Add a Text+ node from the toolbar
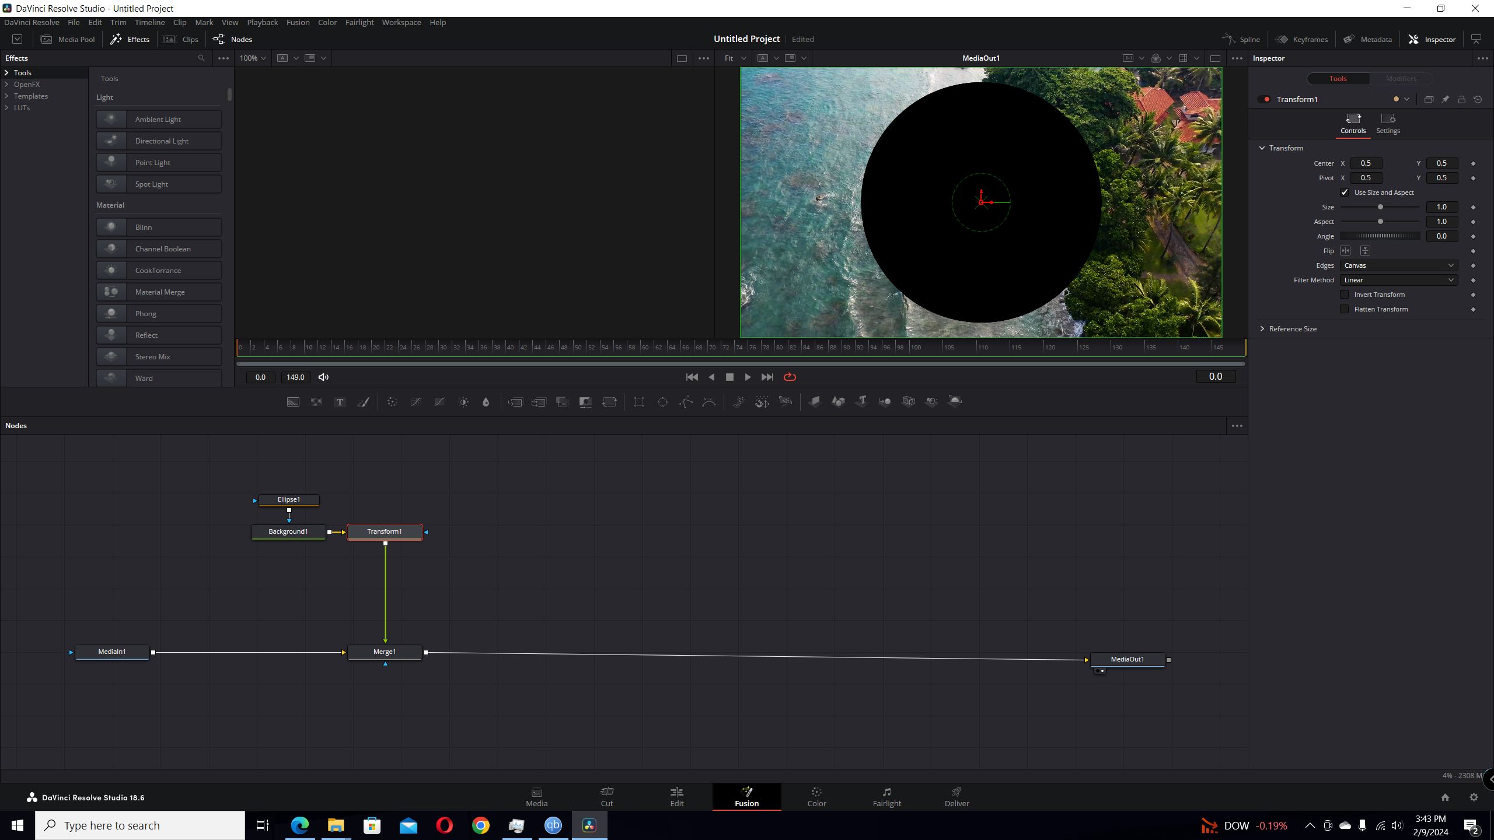This screenshot has width=1494, height=840. pos(340,402)
